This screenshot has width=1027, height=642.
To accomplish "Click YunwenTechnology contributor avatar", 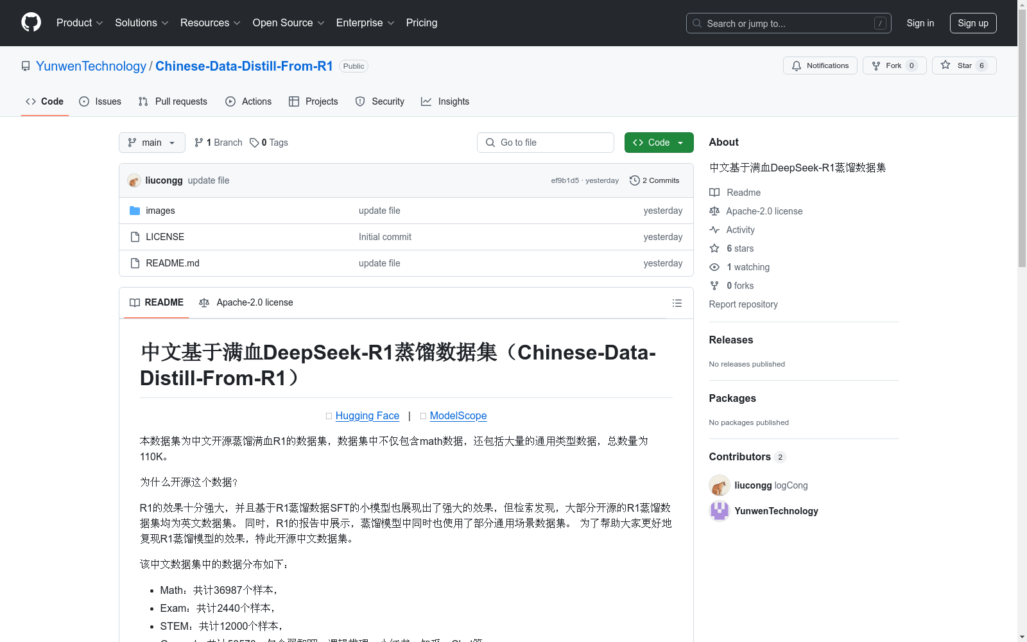I will (x=720, y=511).
